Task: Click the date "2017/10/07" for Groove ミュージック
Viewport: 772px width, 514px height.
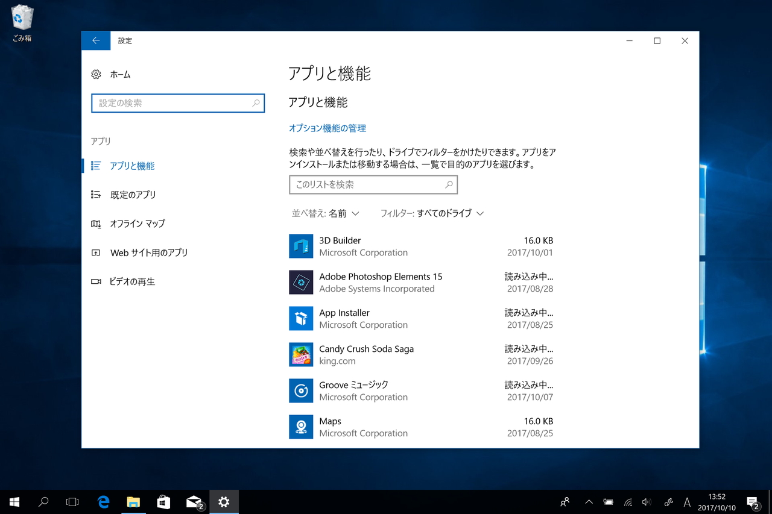Action: (530, 397)
